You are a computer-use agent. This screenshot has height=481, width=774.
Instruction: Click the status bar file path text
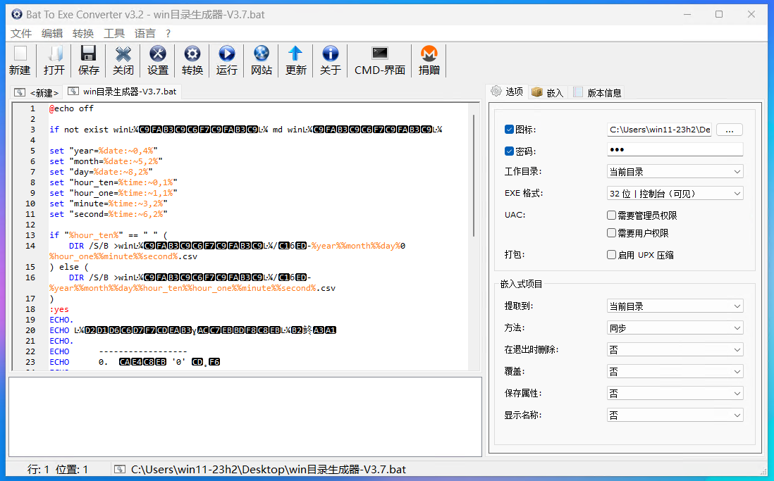(x=269, y=469)
